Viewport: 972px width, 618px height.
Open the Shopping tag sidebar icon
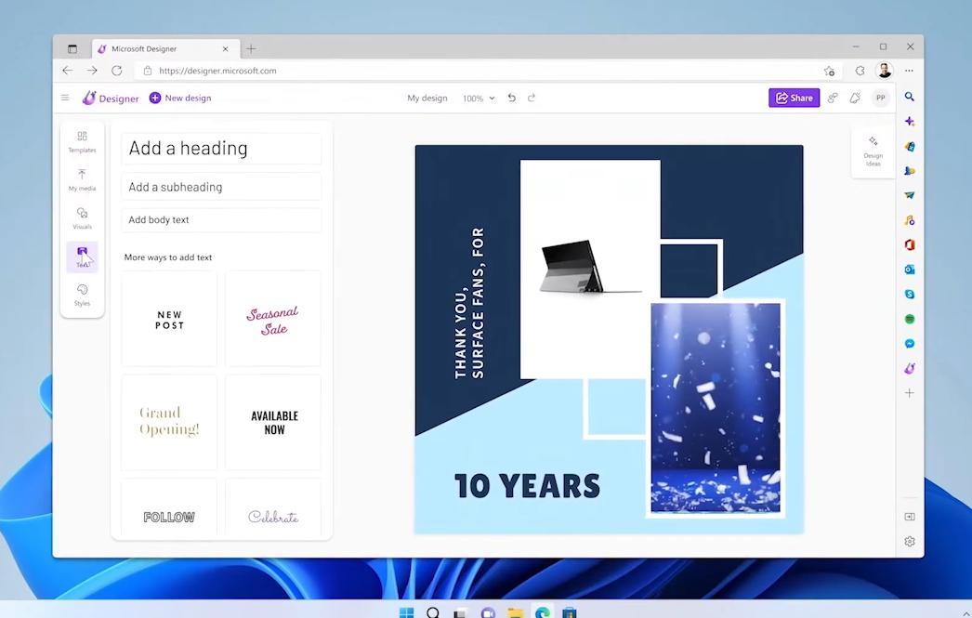tap(910, 146)
